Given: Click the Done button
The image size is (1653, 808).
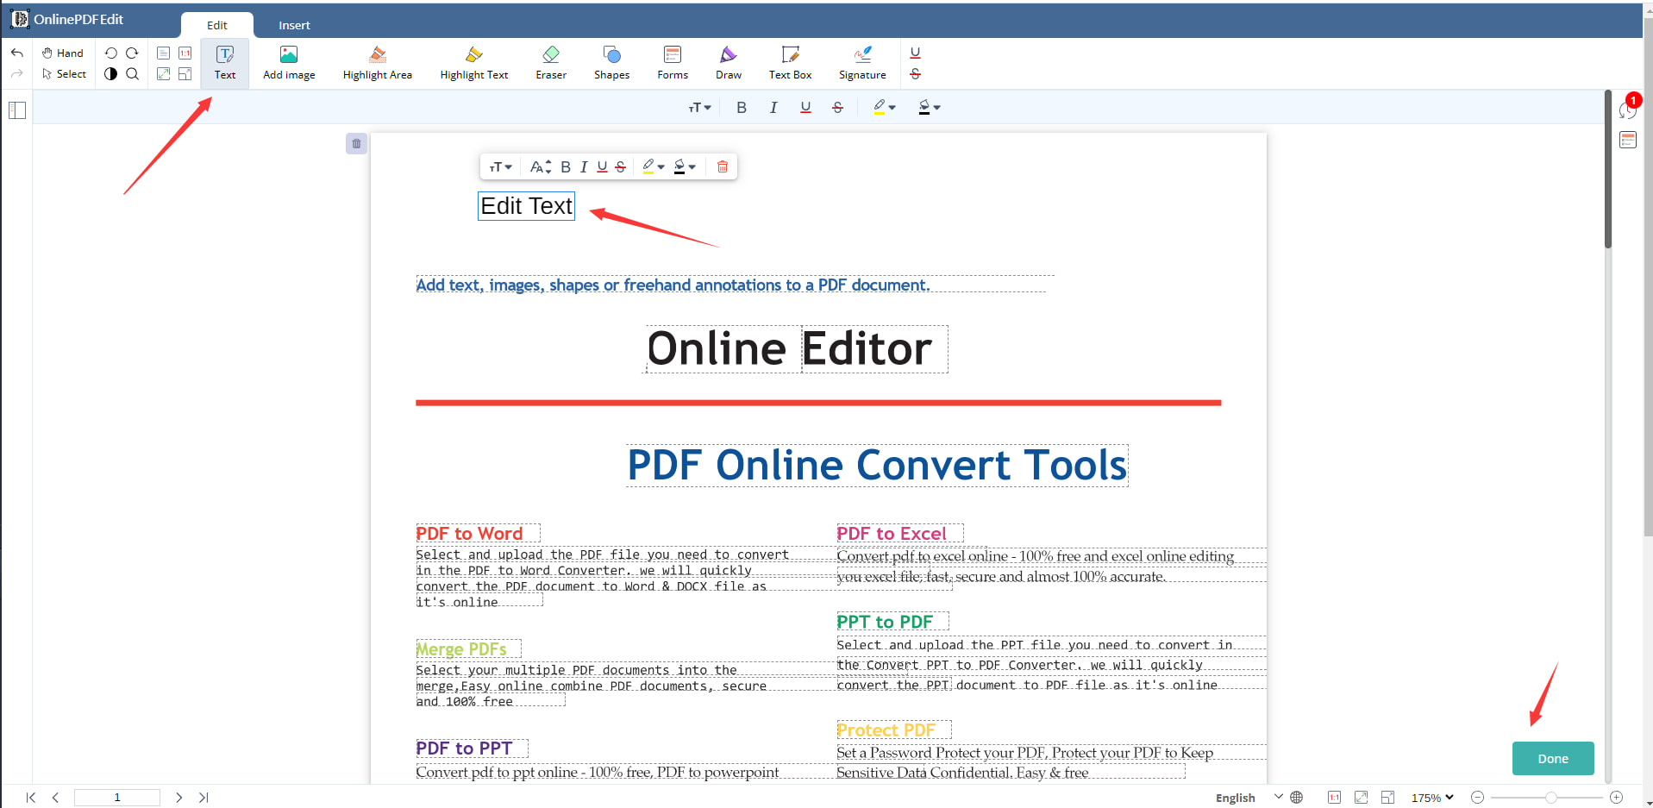Looking at the screenshot, I should 1552,758.
